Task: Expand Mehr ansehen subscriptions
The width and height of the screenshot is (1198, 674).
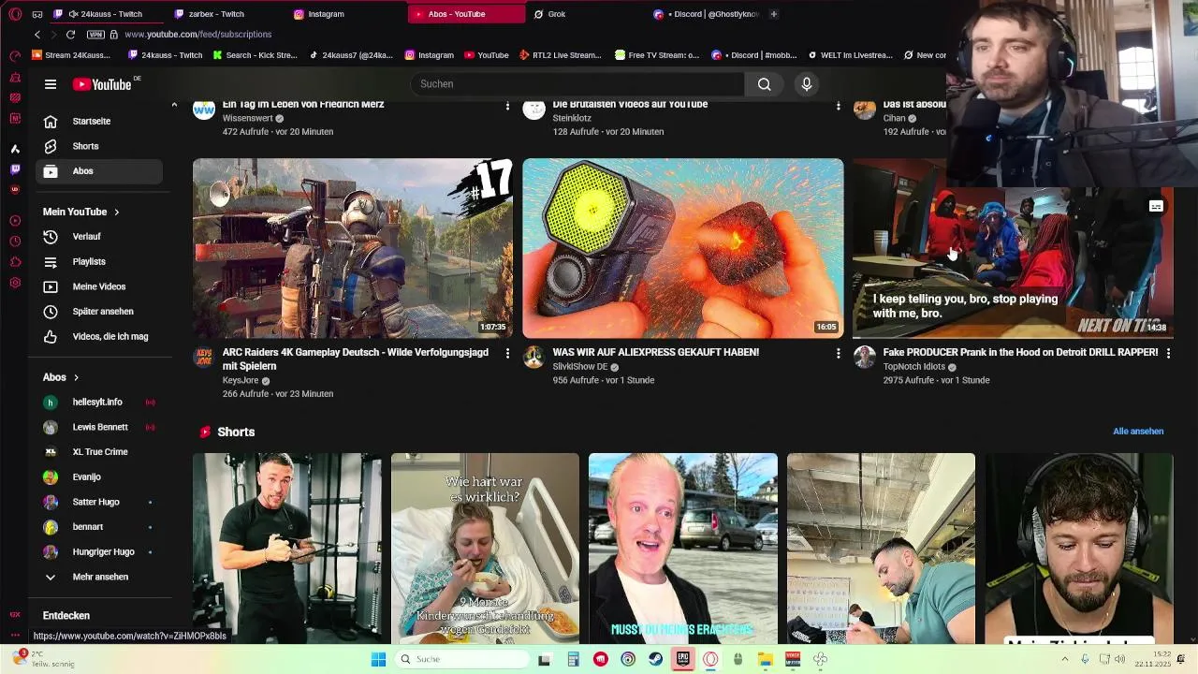Action: click(99, 577)
